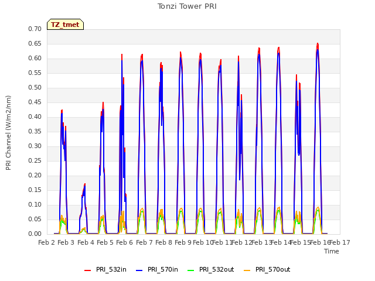
Task: Click the Feb 2 x-axis tick label
Action: (47, 242)
